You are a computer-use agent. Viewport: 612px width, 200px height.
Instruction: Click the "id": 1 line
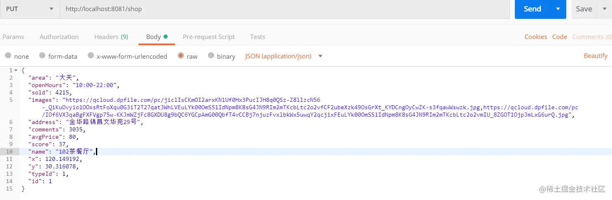(40, 181)
